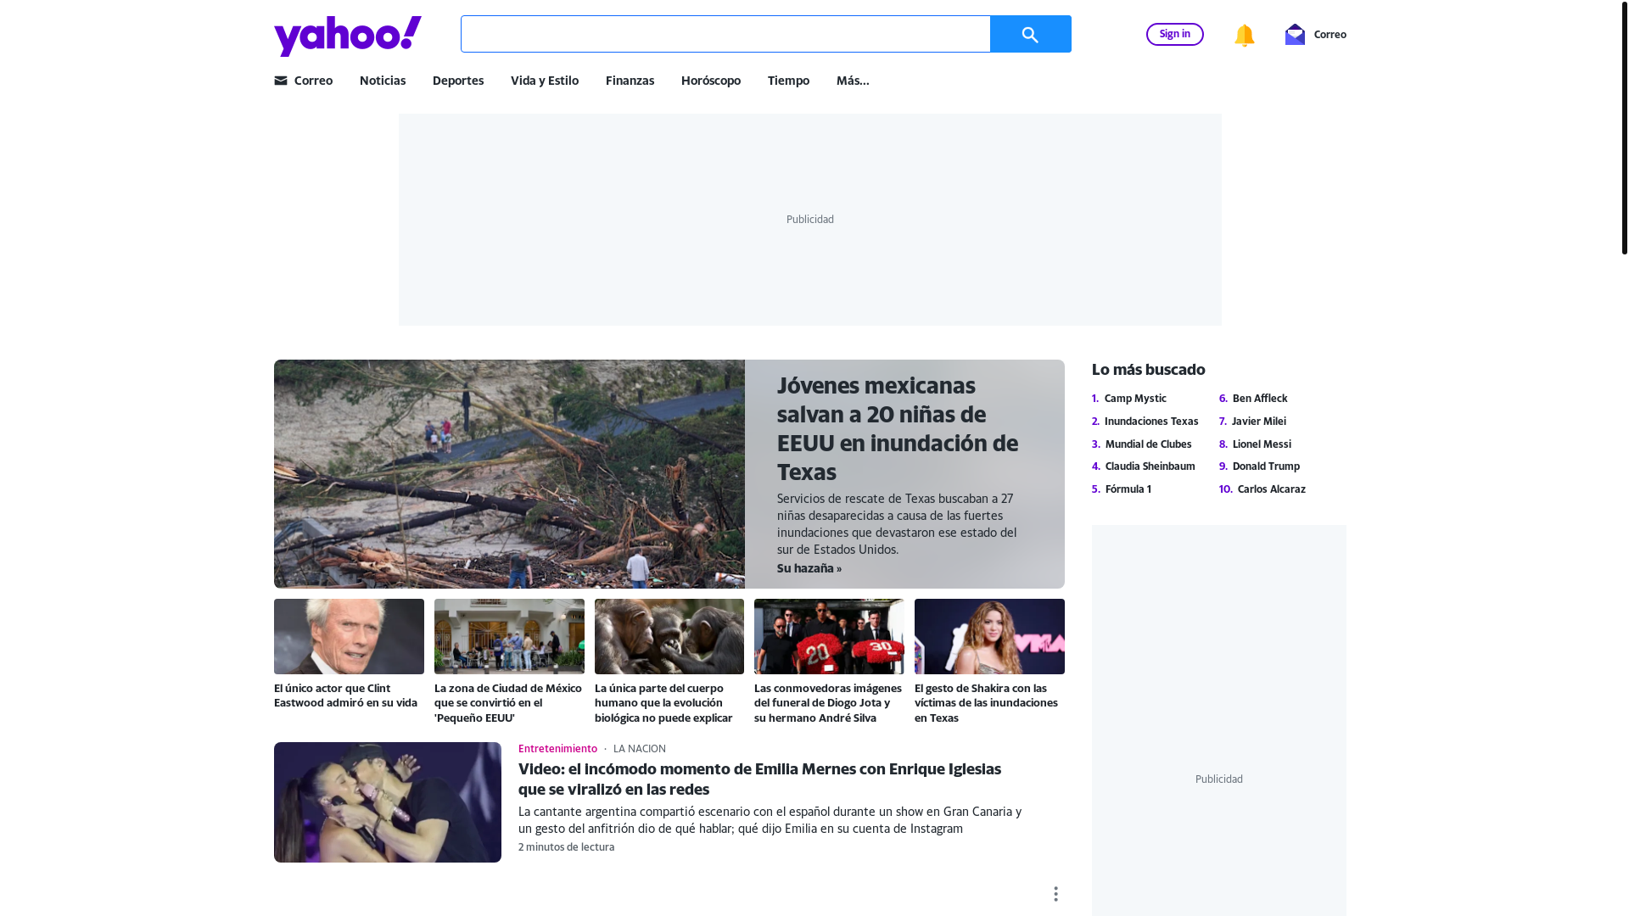Open the Emilia Mernes video thumbnail
The width and height of the screenshot is (1629, 916).
388,802
